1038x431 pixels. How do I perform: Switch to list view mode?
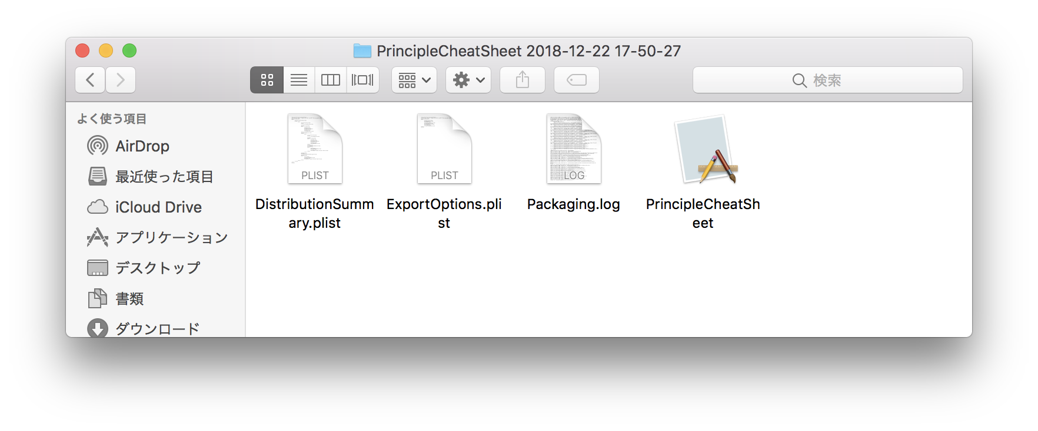pos(299,80)
